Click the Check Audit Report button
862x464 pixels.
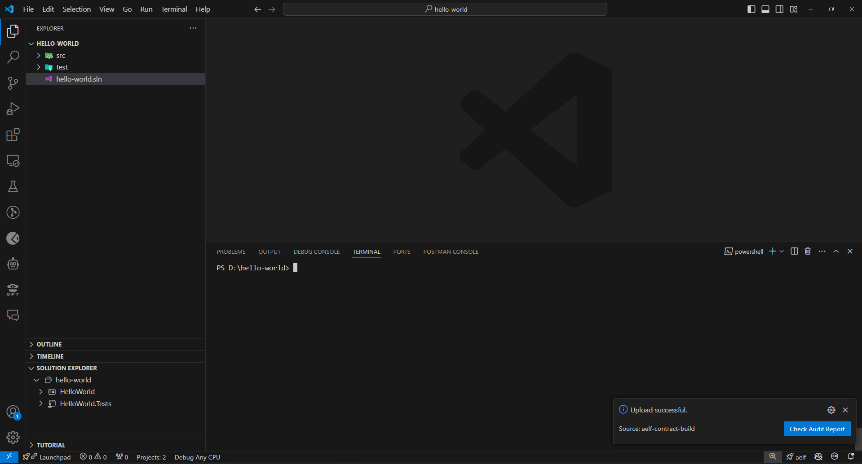pos(817,429)
